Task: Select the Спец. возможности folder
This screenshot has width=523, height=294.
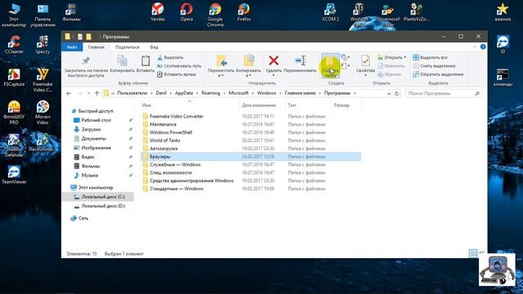Action: pos(171,172)
